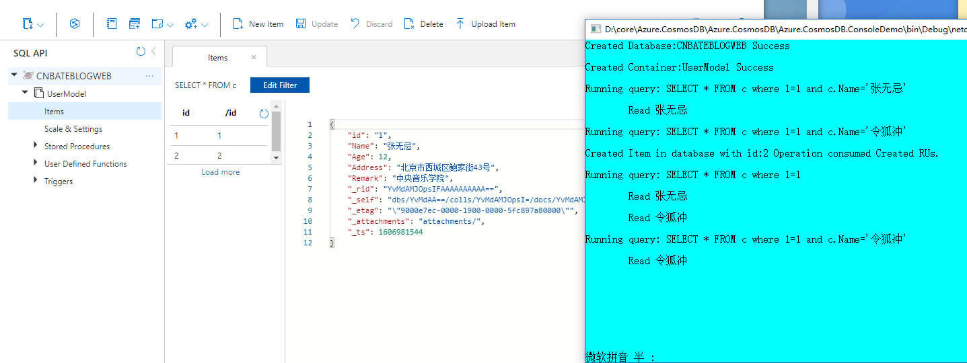Click the 微软拼音 半 IME status text

(620, 357)
